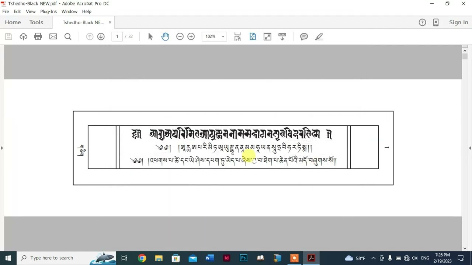Select Adobe Acrobat taskbar icon
The width and height of the screenshot is (472, 265).
click(311, 258)
